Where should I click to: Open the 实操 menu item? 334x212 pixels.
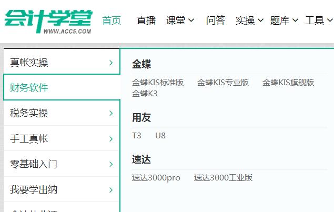pos(245,21)
